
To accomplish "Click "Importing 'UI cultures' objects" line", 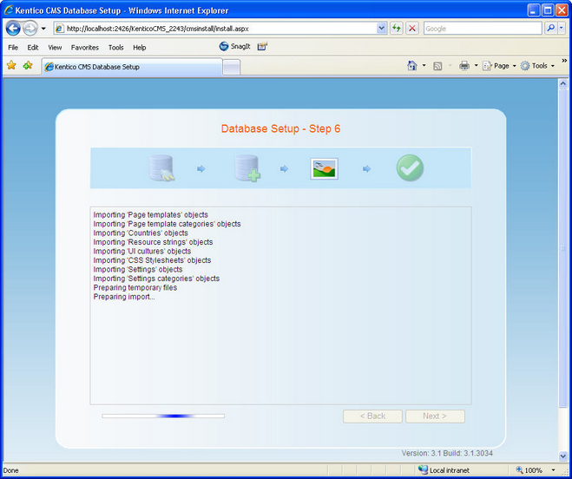I will pos(142,251).
